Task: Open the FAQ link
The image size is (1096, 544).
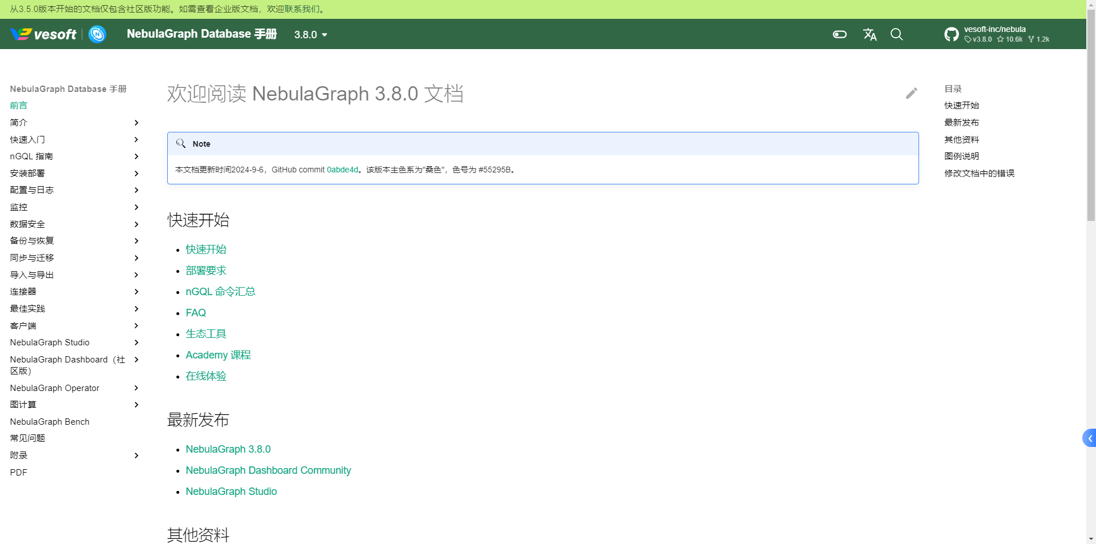Action: [196, 313]
